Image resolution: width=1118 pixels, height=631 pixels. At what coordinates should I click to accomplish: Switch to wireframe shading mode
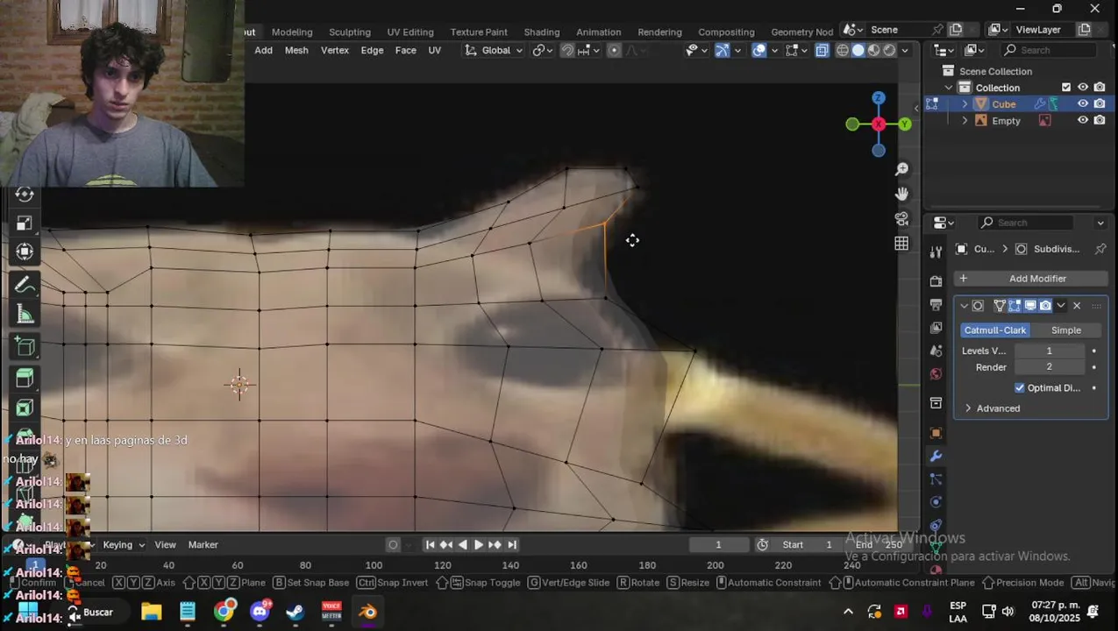(843, 50)
